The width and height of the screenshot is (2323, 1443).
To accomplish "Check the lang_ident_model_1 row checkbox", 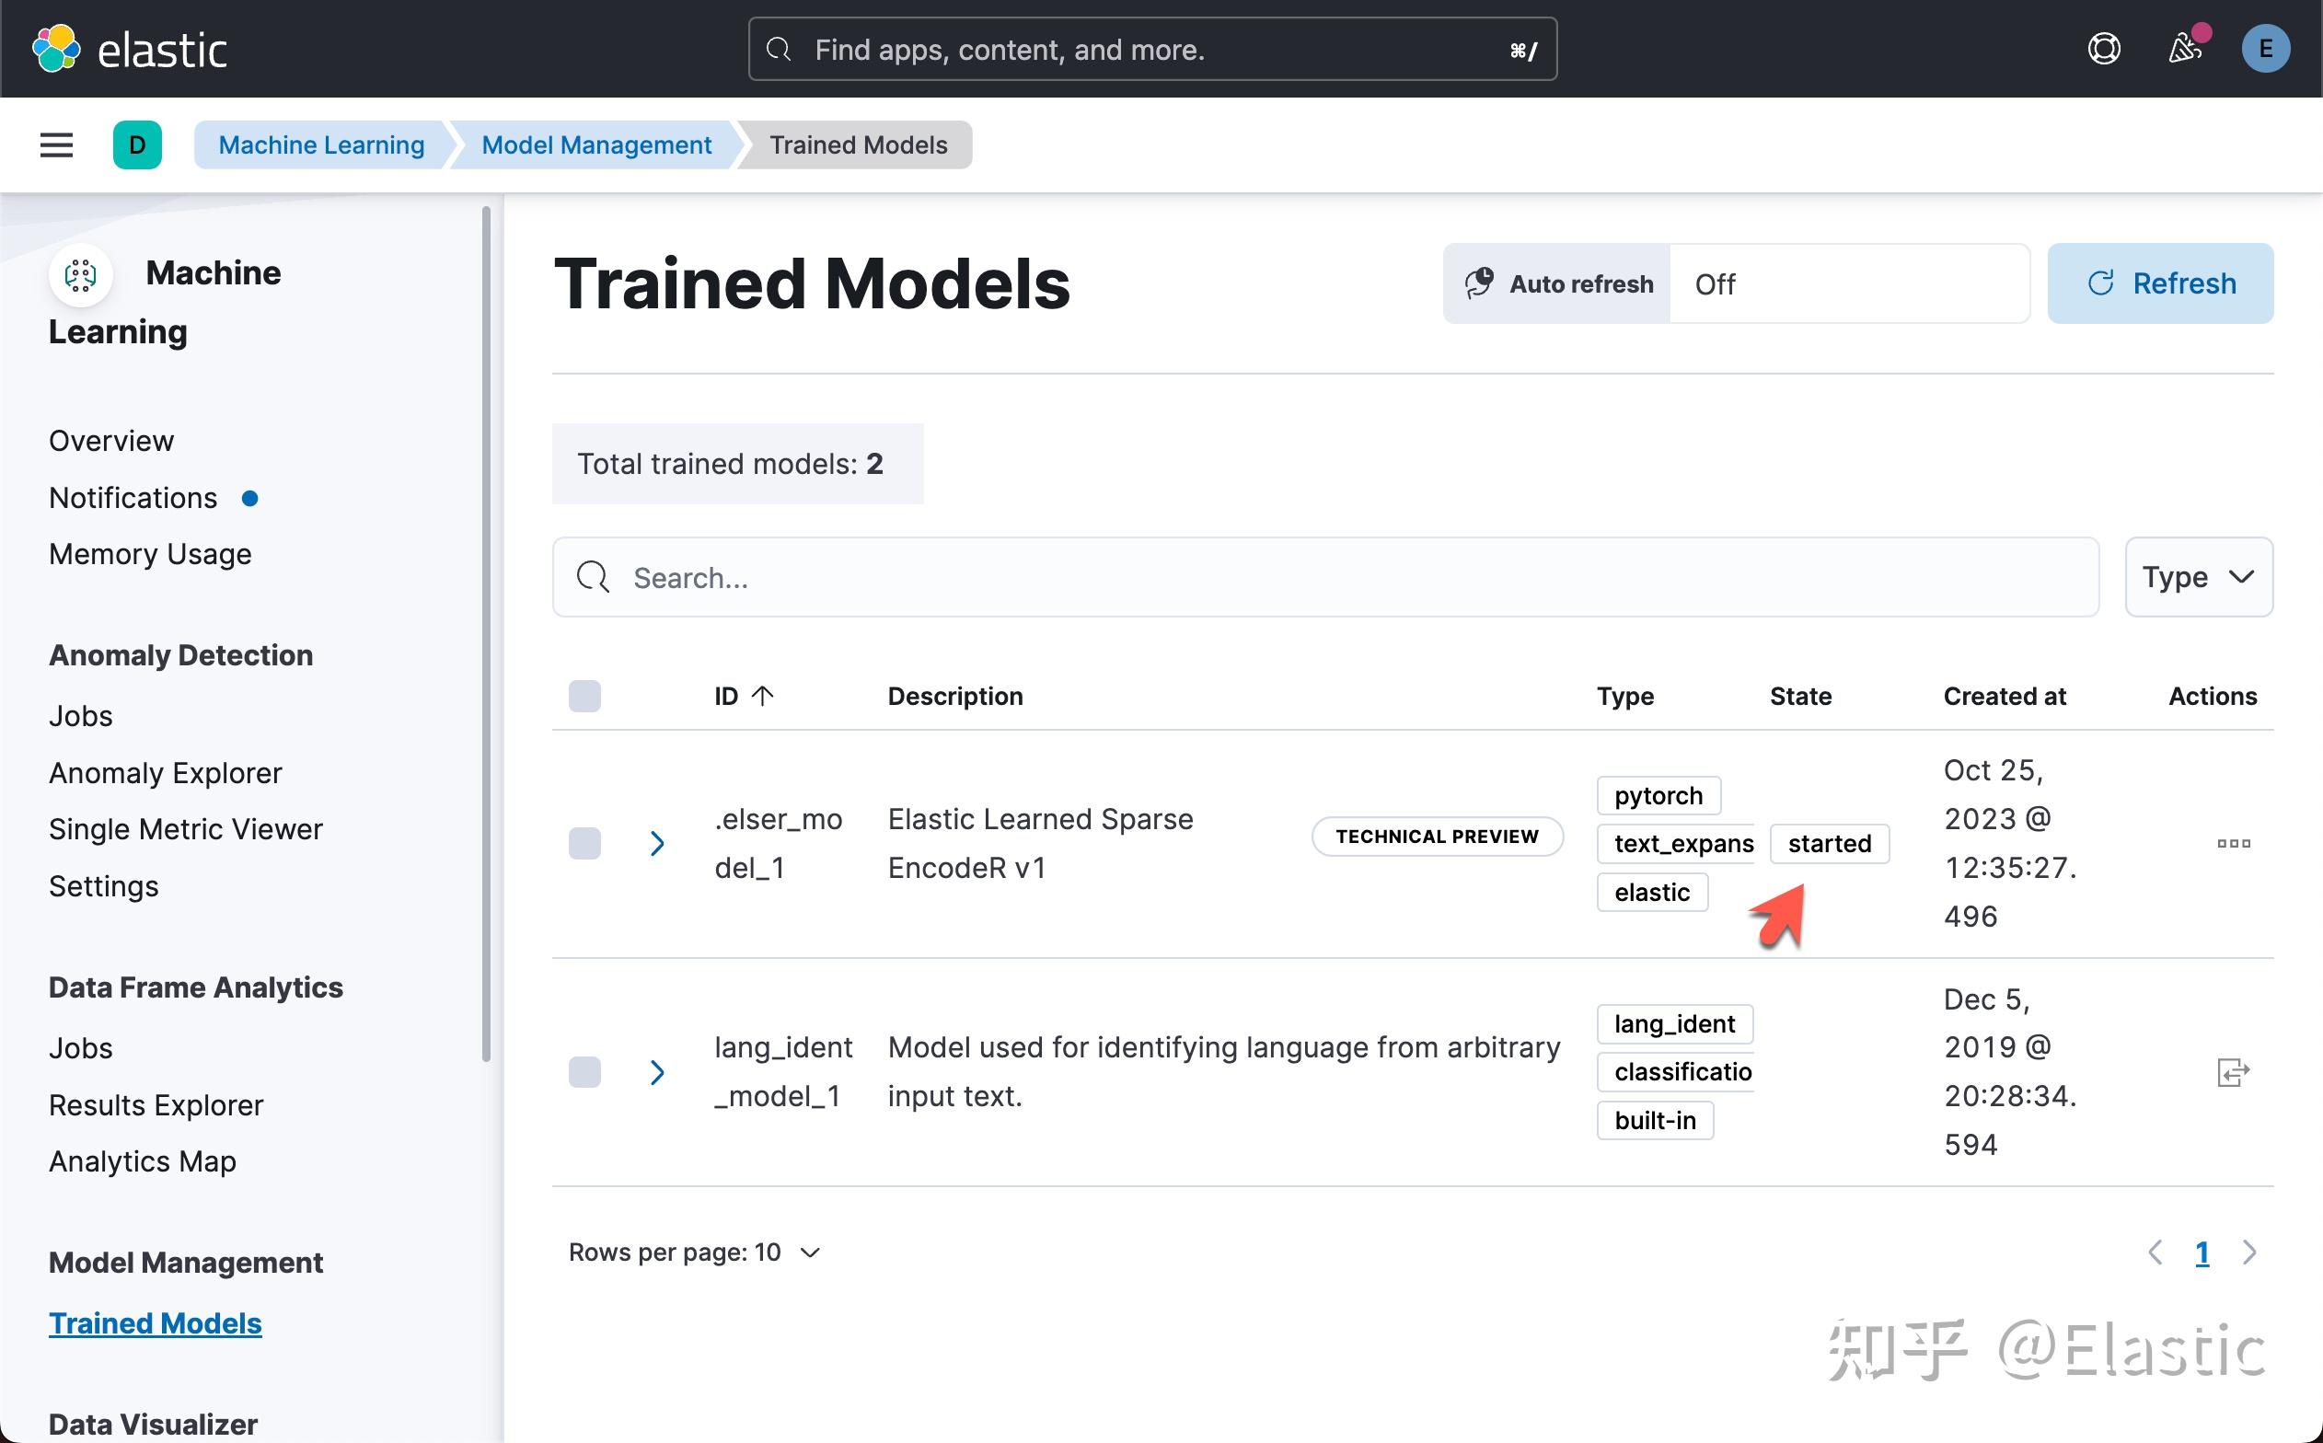I will (585, 1073).
